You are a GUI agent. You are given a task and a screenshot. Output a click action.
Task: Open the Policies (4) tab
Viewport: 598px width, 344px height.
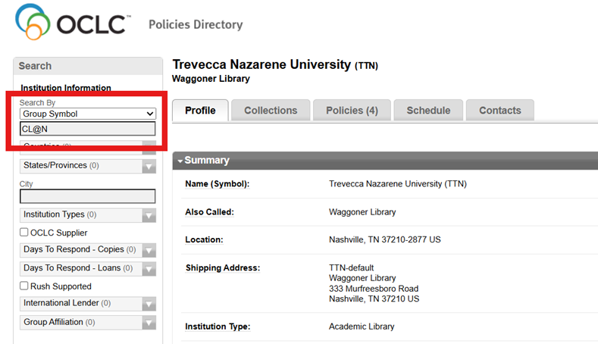tap(352, 111)
